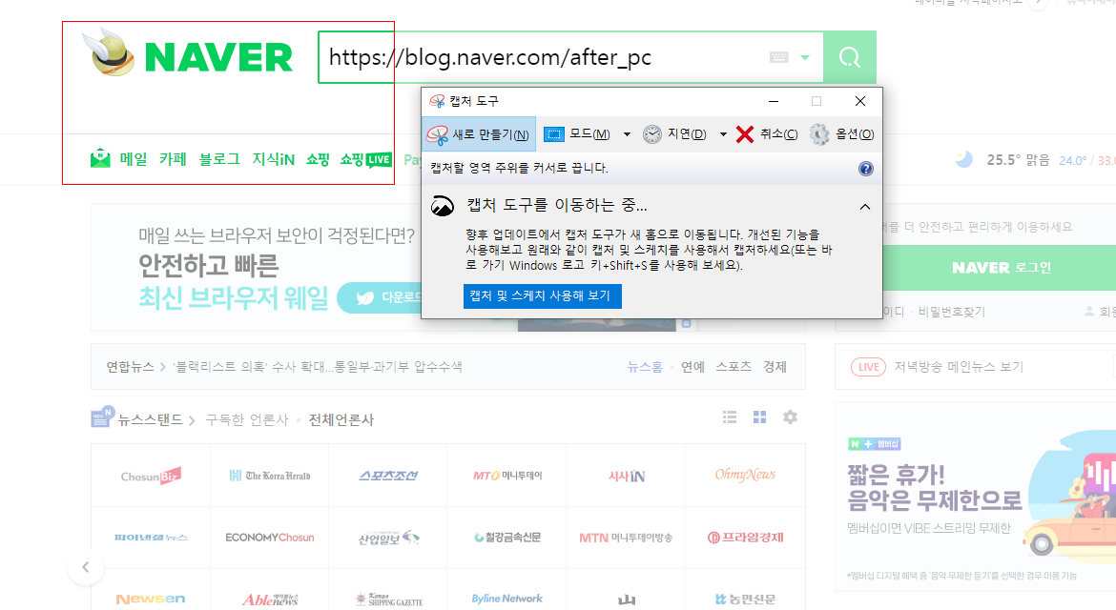
Task: Open the 쇼핑 LIVE menu item
Action: tap(366, 159)
